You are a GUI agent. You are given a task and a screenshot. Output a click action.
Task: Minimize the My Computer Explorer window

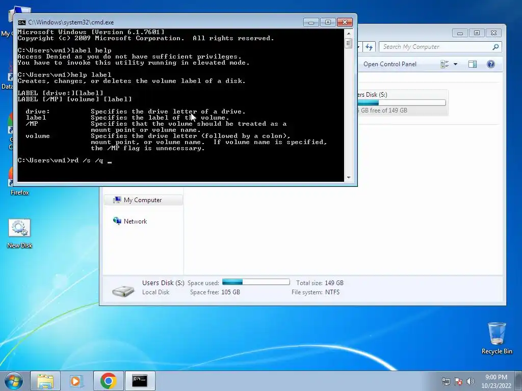coord(460,33)
